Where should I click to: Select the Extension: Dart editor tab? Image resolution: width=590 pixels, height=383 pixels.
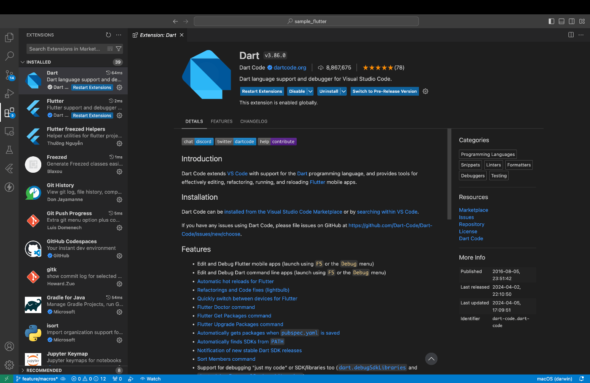click(158, 35)
